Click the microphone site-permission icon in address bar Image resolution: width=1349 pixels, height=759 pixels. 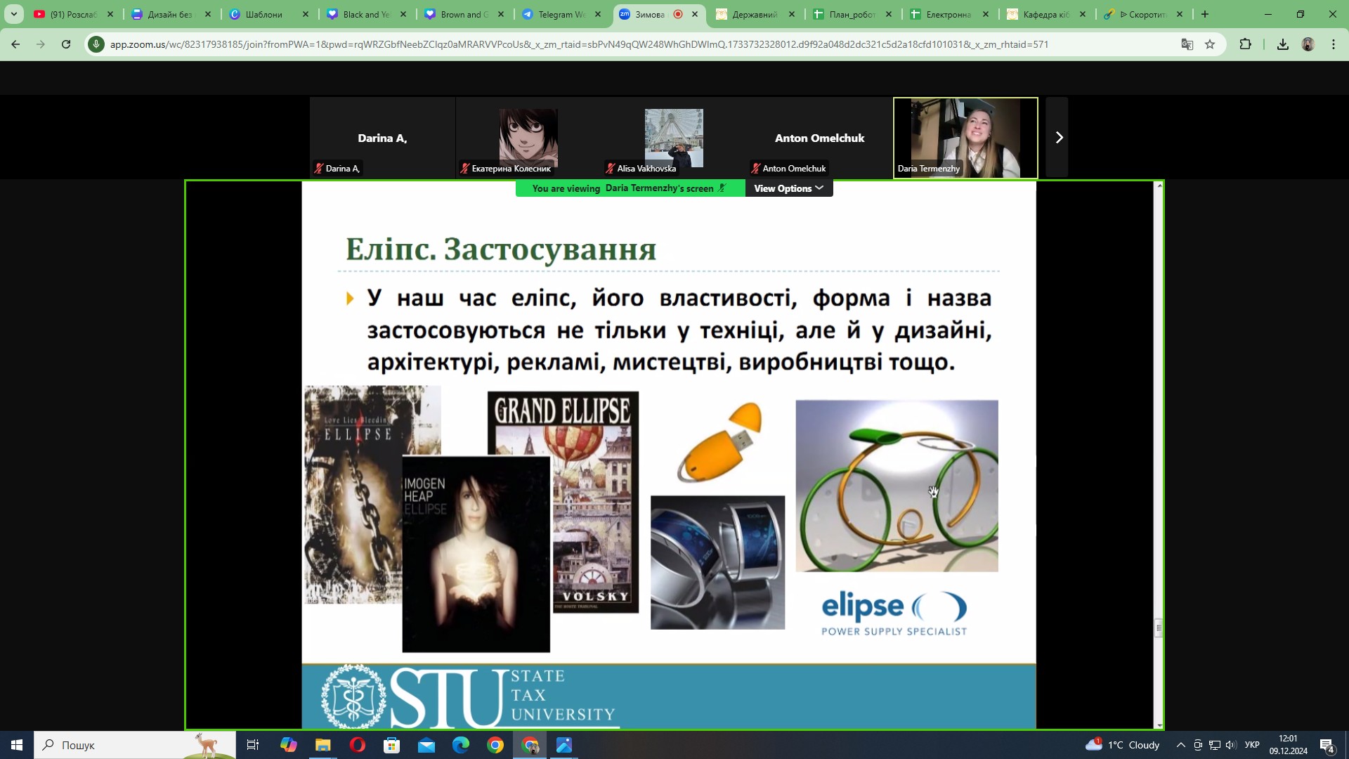coord(96,44)
